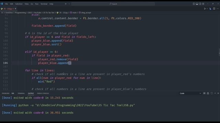Viewport: 220px width, 123px height.
Task: Navigate forward with the right arrow
Action: pos(69,4)
